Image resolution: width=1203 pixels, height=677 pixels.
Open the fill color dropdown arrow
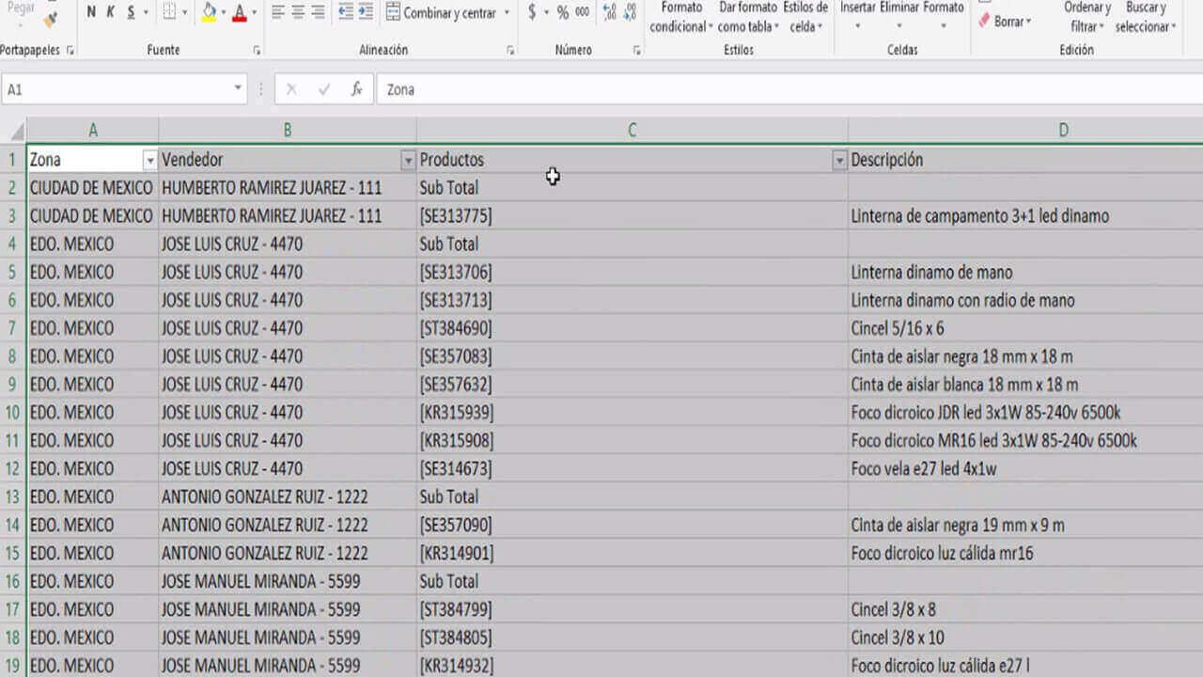pos(223,13)
